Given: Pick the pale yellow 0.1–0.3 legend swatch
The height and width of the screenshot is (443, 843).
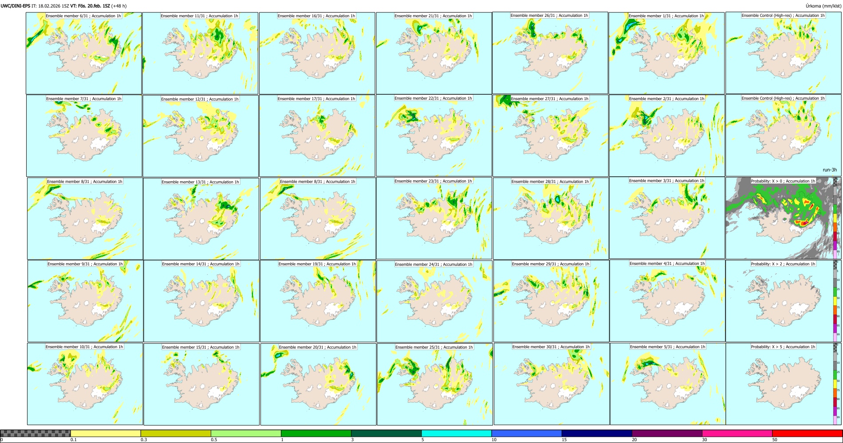Looking at the screenshot, I should [x=106, y=433].
